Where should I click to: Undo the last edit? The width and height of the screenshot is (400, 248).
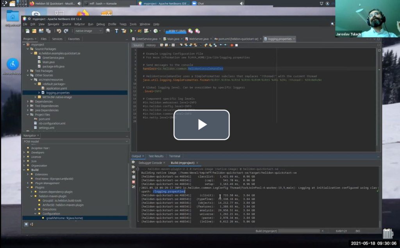tap(59, 31)
